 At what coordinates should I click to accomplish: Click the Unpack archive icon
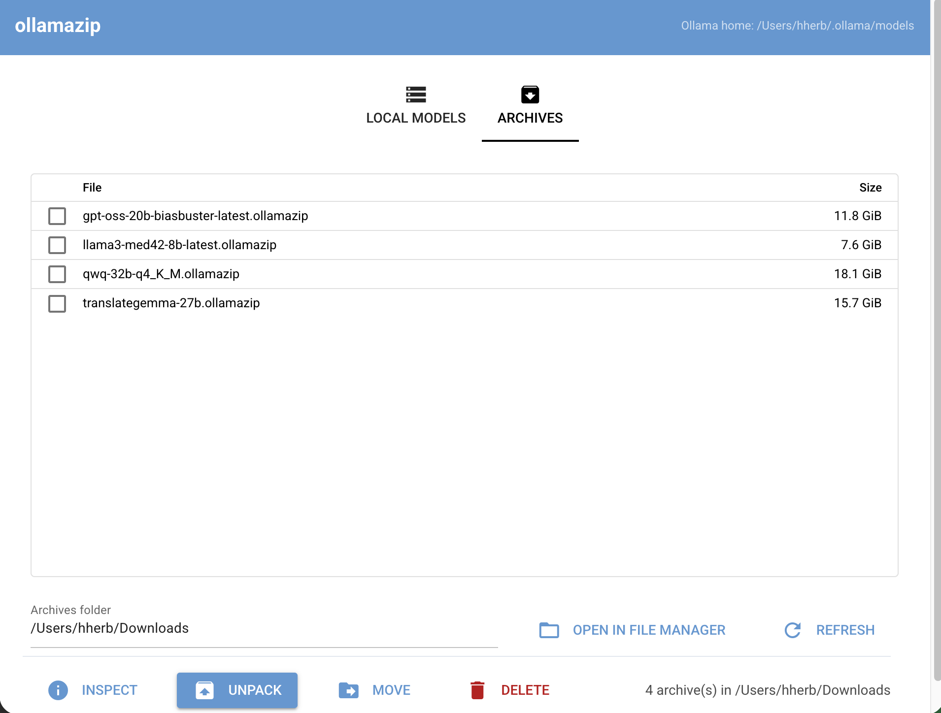pos(204,690)
